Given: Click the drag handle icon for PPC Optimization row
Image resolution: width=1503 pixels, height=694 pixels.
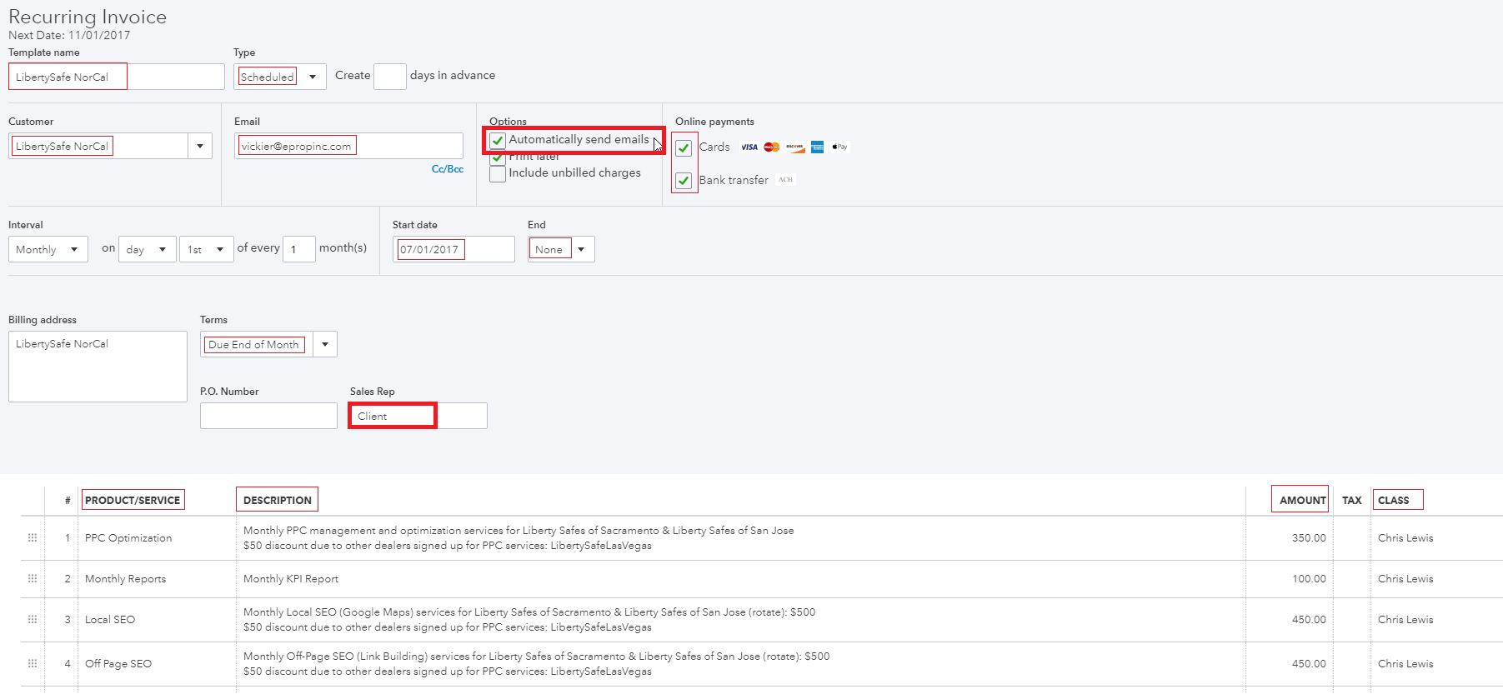Looking at the screenshot, I should pyautogui.click(x=33, y=537).
